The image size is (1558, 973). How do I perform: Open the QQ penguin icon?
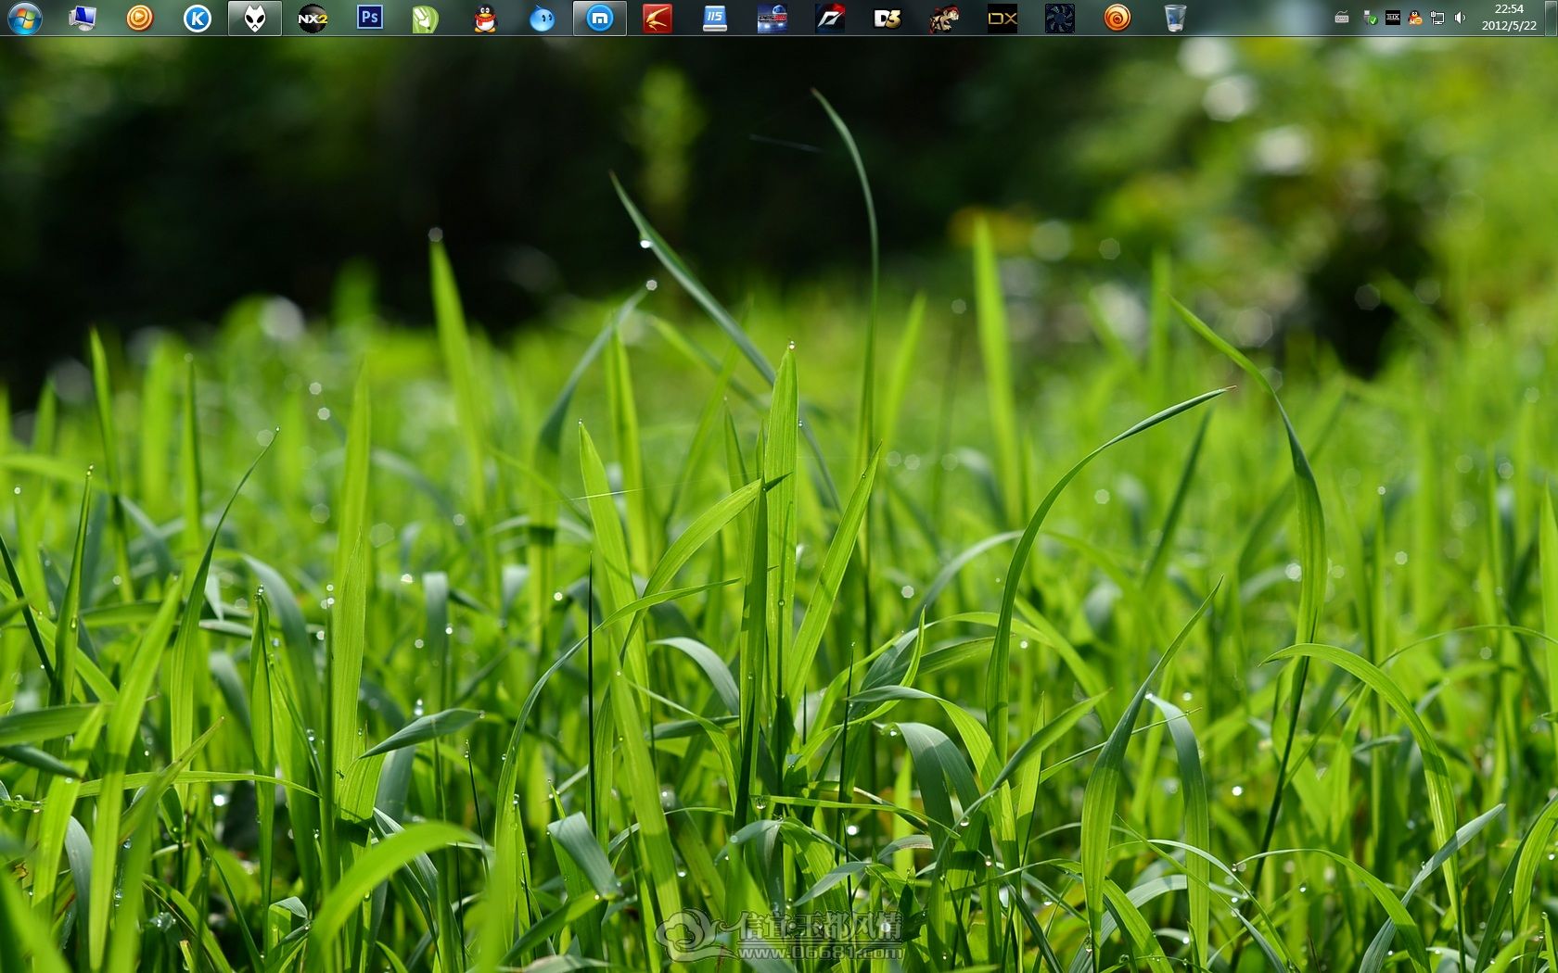click(x=485, y=18)
